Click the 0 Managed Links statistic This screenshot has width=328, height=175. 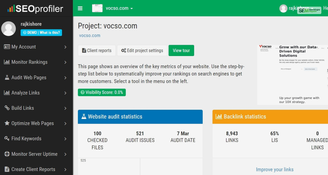click(x=317, y=140)
